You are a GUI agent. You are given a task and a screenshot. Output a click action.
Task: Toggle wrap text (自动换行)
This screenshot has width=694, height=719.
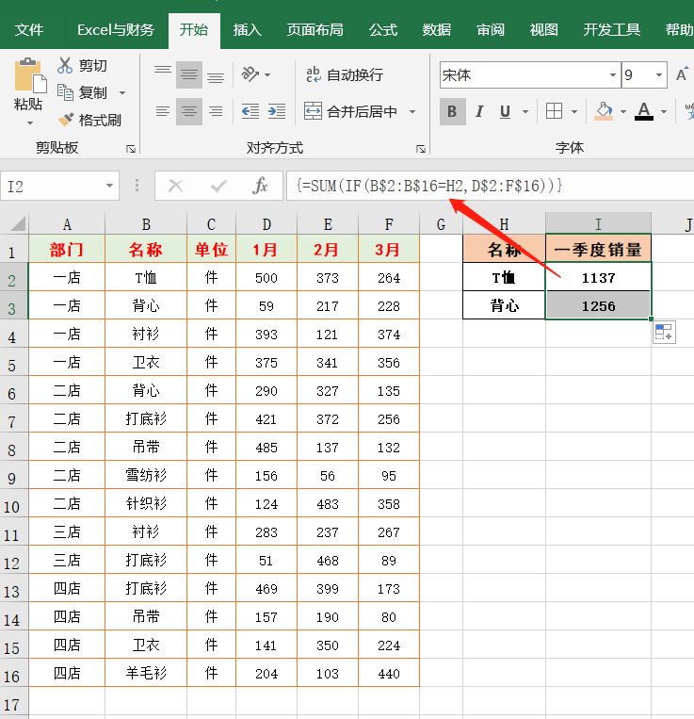tap(345, 74)
